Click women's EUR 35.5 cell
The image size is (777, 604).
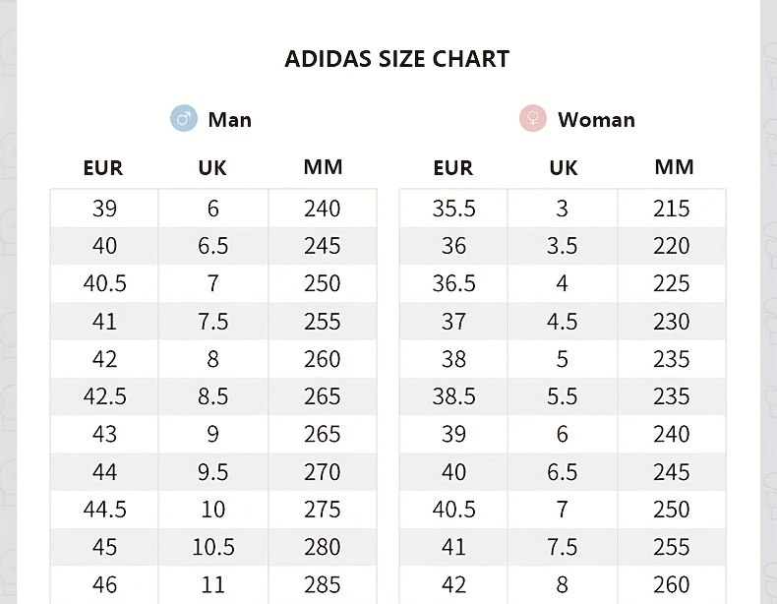point(454,209)
